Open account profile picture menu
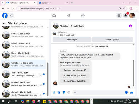Image resolution: width=139 pixels, height=104 pixels. [132, 16]
